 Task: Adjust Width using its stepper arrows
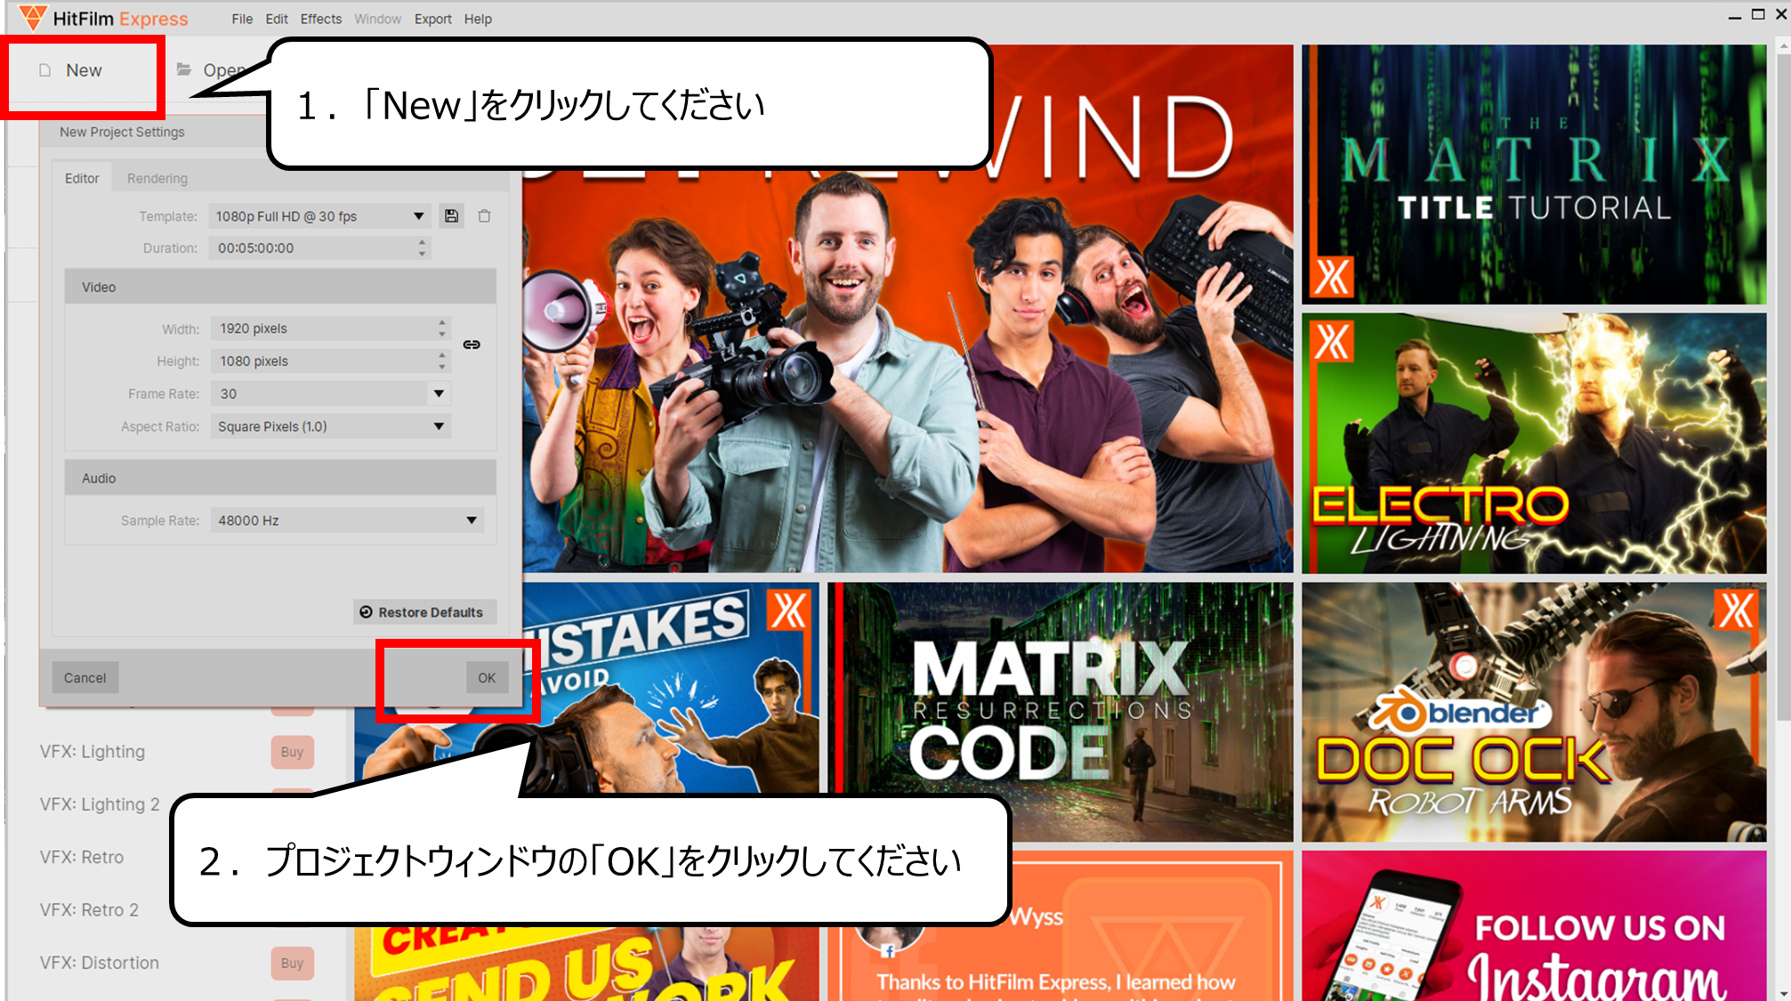tap(442, 328)
